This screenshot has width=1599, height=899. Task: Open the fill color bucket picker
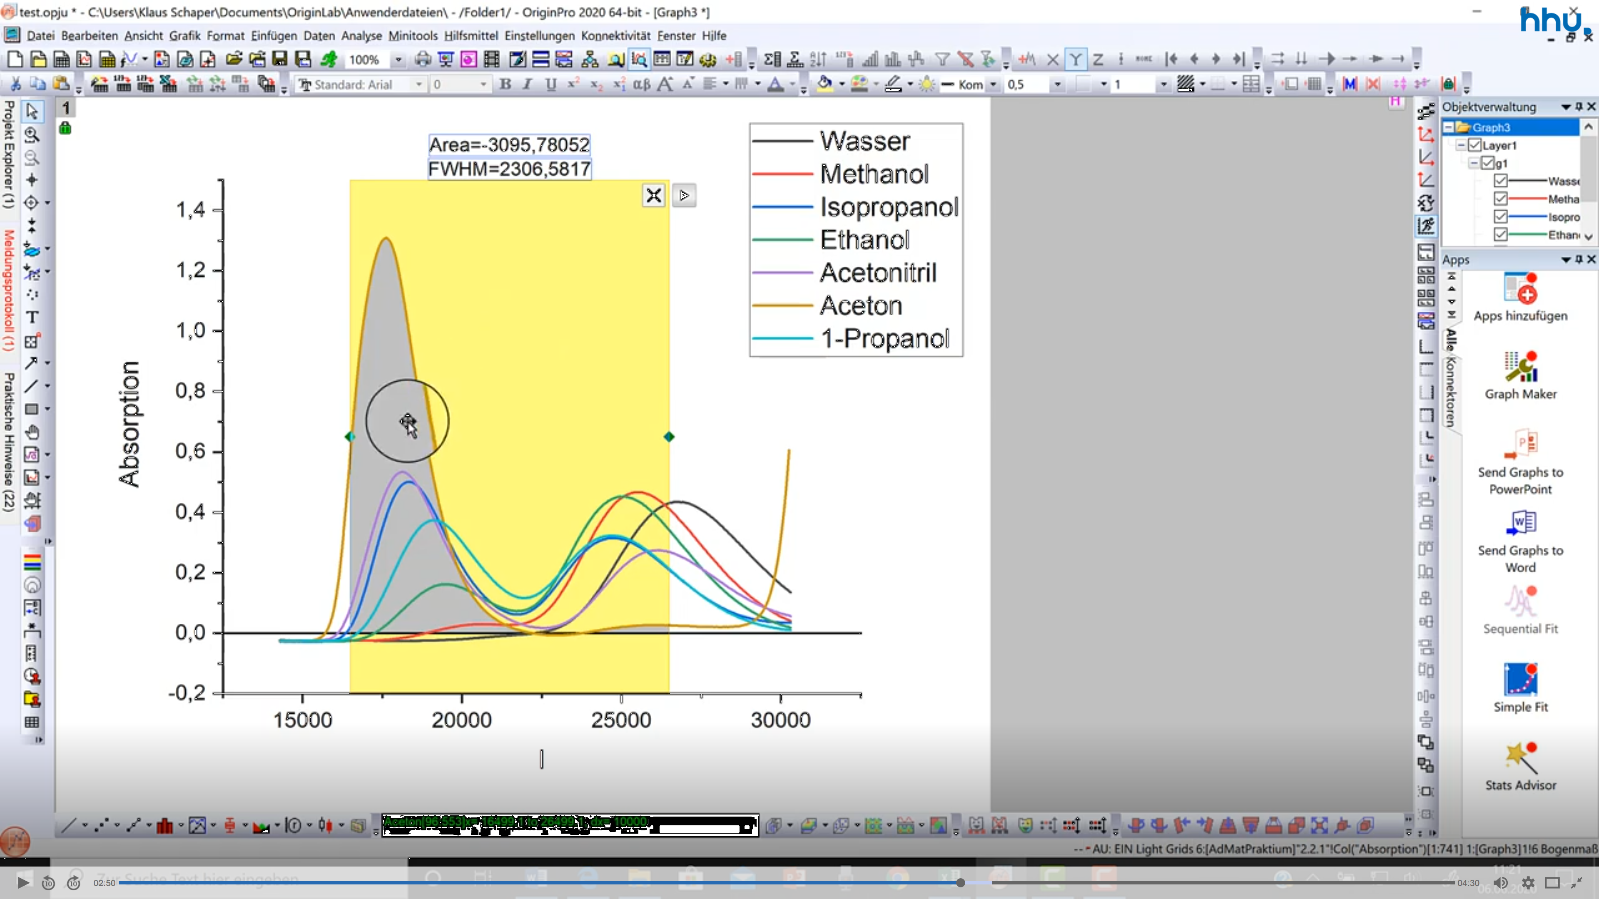pyautogui.click(x=825, y=84)
